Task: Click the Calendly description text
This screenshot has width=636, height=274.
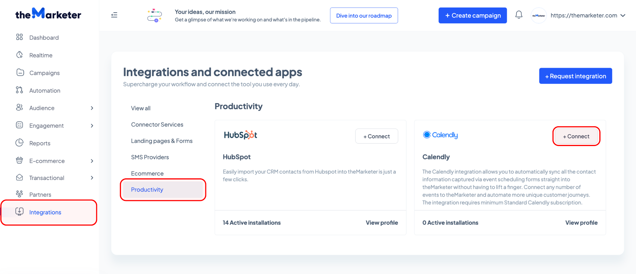Action: 509,187
